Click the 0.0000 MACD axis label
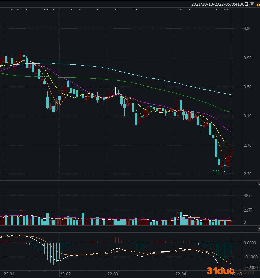The height and width of the screenshot is (278, 260). click(250, 243)
